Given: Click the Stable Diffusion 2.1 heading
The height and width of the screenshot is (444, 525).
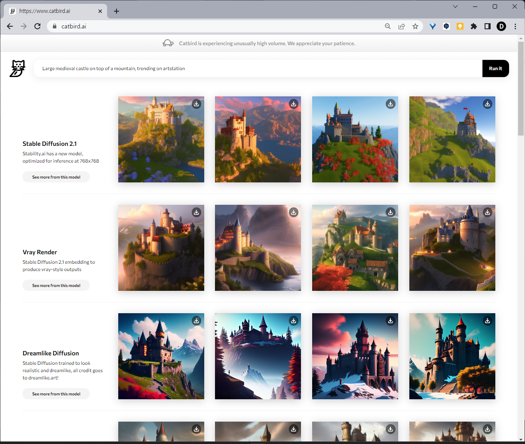Looking at the screenshot, I should click(x=49, y=144).
